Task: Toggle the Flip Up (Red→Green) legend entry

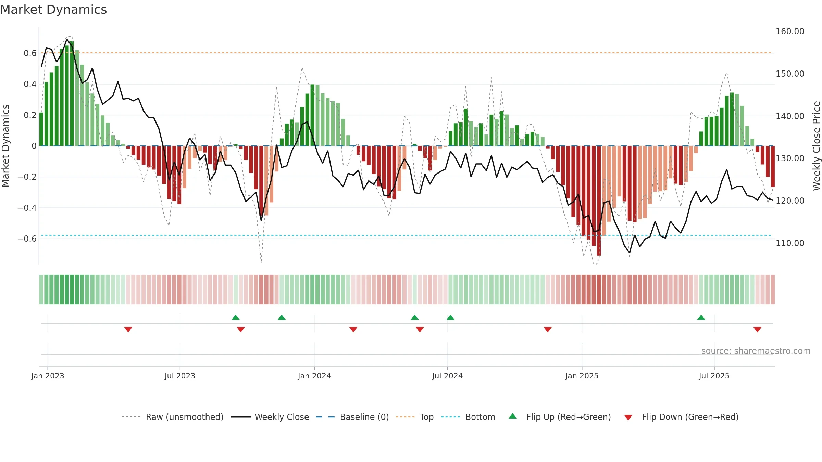Action: click(x=560, y=417)
